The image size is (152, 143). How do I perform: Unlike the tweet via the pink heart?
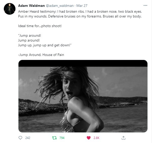[88, 138]
